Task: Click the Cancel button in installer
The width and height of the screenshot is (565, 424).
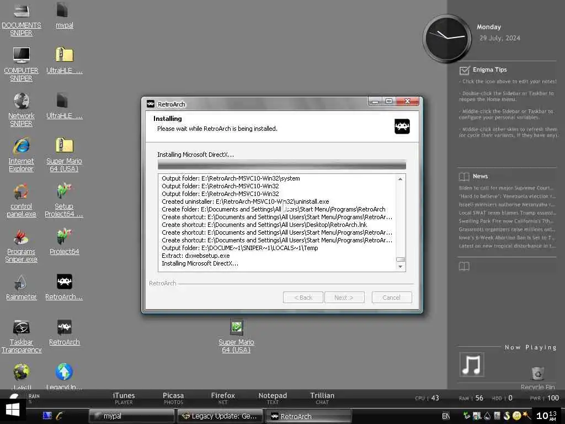Action: point(392,298)
